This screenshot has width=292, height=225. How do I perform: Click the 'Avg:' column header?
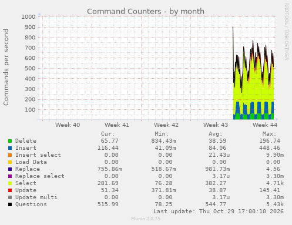216,134
